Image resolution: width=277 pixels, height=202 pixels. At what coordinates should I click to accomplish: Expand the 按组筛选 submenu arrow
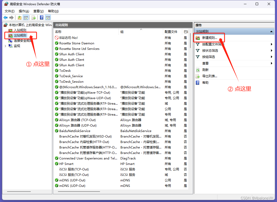pyautogui.click(x=272, y=57)
